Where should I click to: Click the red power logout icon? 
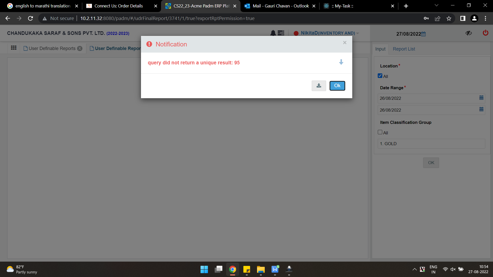[x=485, y=33]
